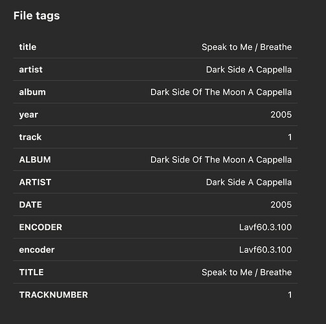Click the track tag label
Image resolution: width=326 pixels, height=324 pixels.
click(x=30, y=137)
